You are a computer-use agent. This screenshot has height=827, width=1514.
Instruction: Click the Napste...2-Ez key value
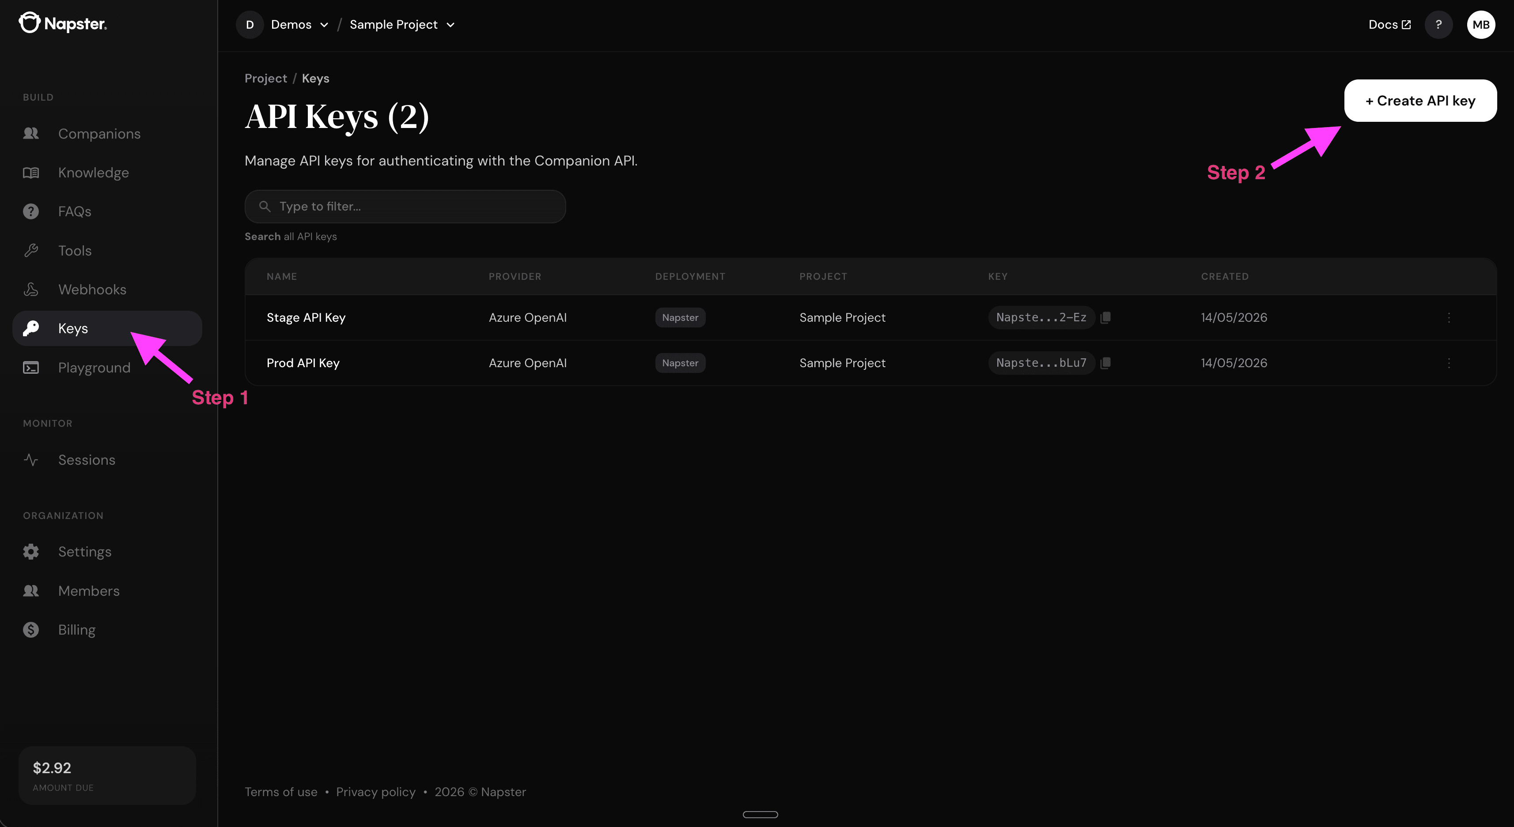pyautogui.click(x=1041, y=317)
